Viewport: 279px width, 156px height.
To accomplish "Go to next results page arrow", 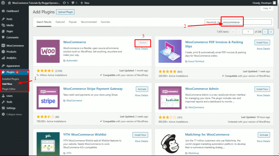I will (x=265, y=32).
